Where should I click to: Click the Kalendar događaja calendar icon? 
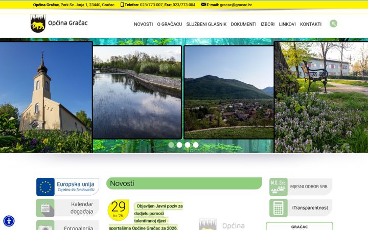pos(45,208)
